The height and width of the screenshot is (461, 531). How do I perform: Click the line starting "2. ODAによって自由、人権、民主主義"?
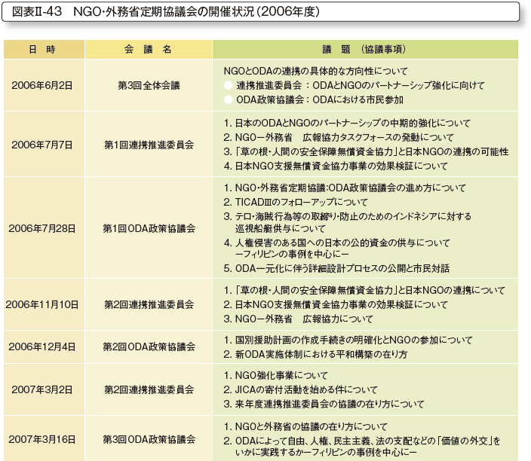(362, 441)
